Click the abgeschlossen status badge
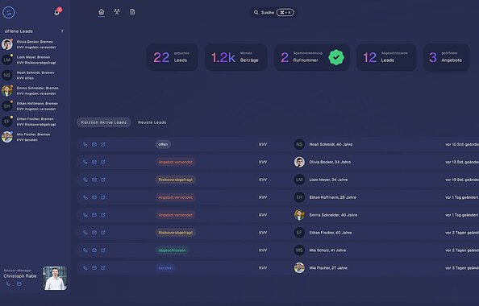Screen dimensions: 479x306 pyautogui.click(x=172, y=250)
